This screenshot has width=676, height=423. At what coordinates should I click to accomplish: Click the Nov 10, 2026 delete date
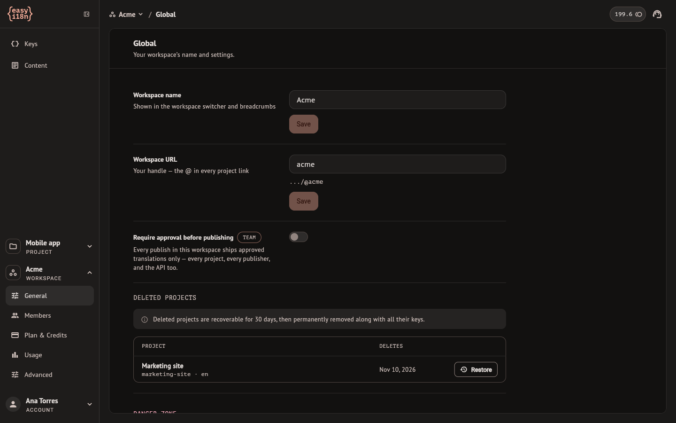point(397,370)
